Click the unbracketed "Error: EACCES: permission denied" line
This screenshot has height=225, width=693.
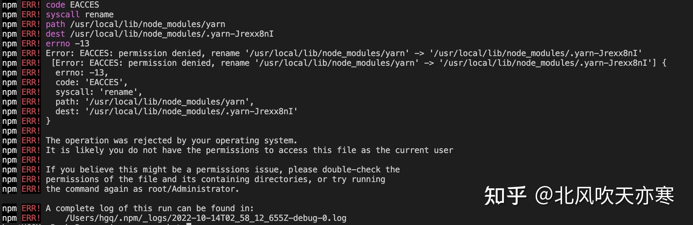[x=343, y=53]
